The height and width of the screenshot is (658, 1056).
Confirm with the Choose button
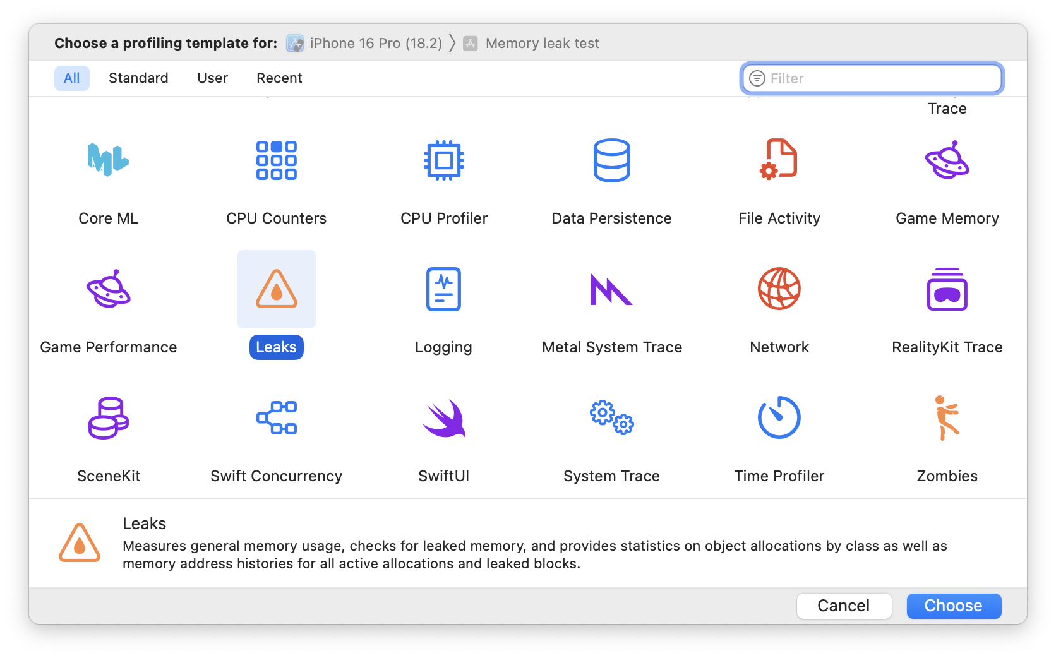pos(954,606)
